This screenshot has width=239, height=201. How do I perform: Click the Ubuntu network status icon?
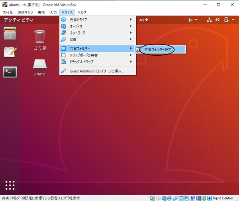coord(209,20)
